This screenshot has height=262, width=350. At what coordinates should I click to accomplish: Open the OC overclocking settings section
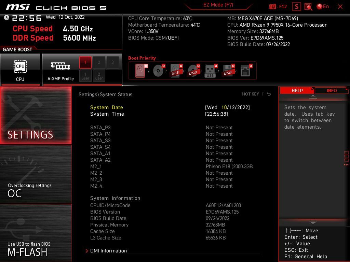pos(36,174)
